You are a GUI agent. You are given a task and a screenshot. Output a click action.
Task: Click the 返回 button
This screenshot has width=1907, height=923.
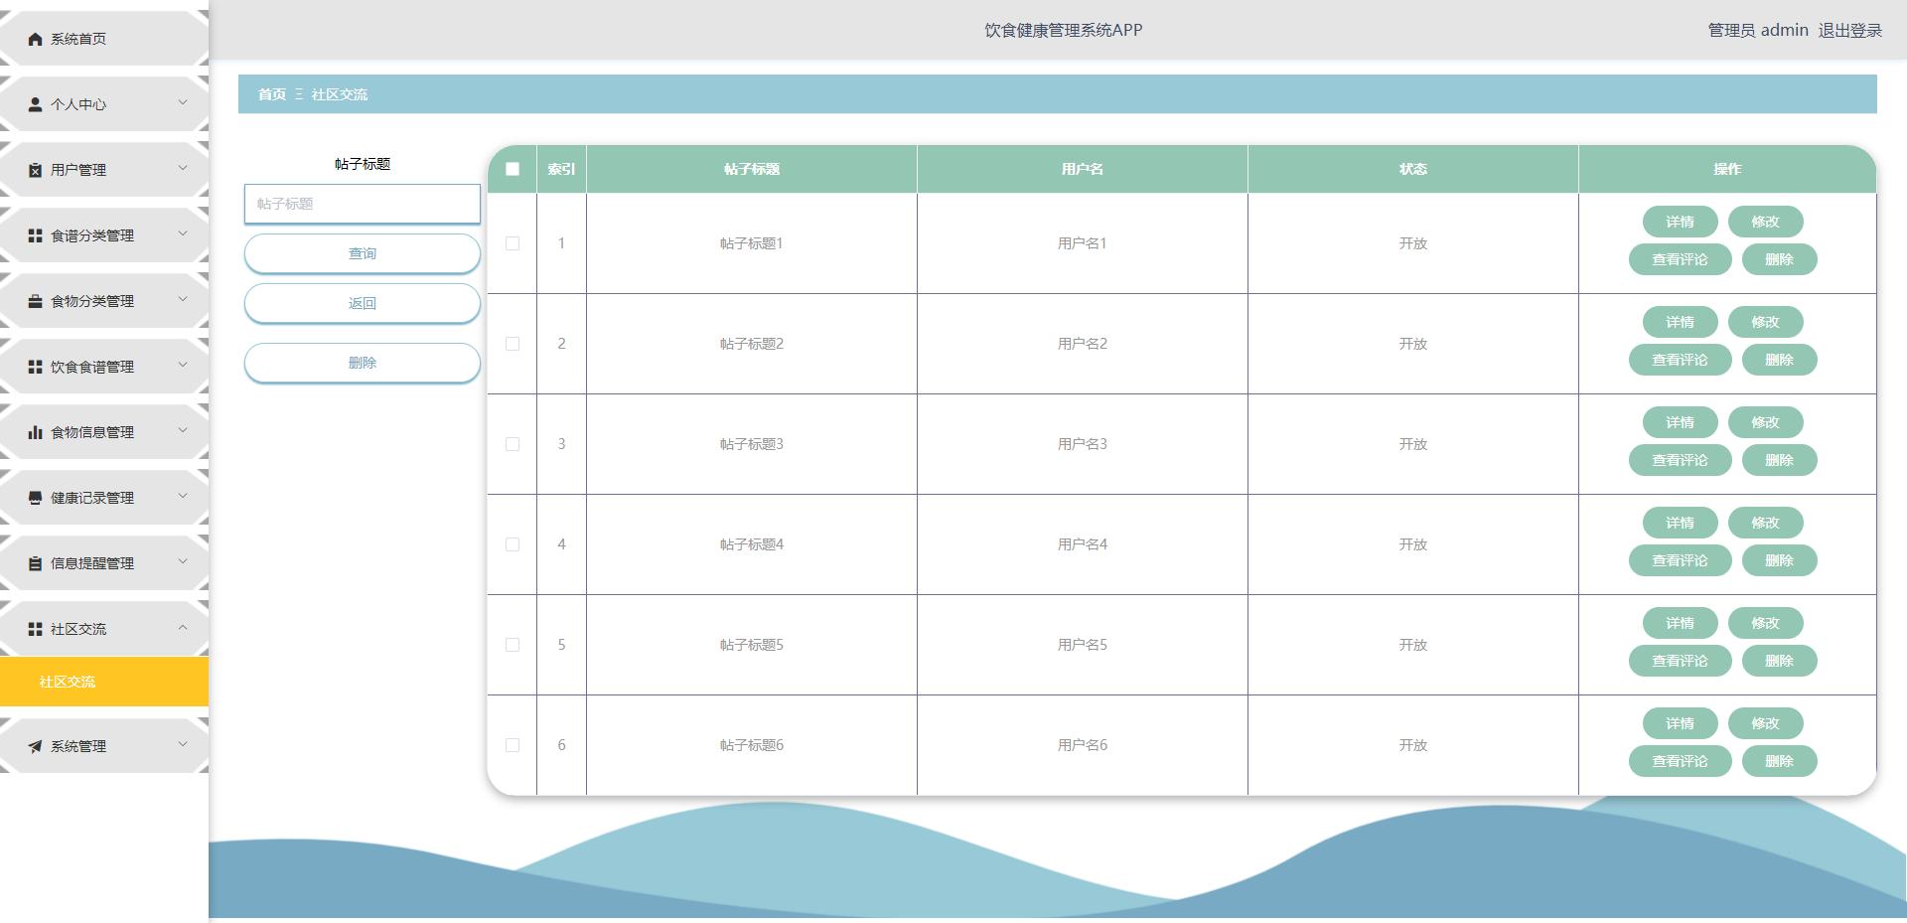pos(363,303)
